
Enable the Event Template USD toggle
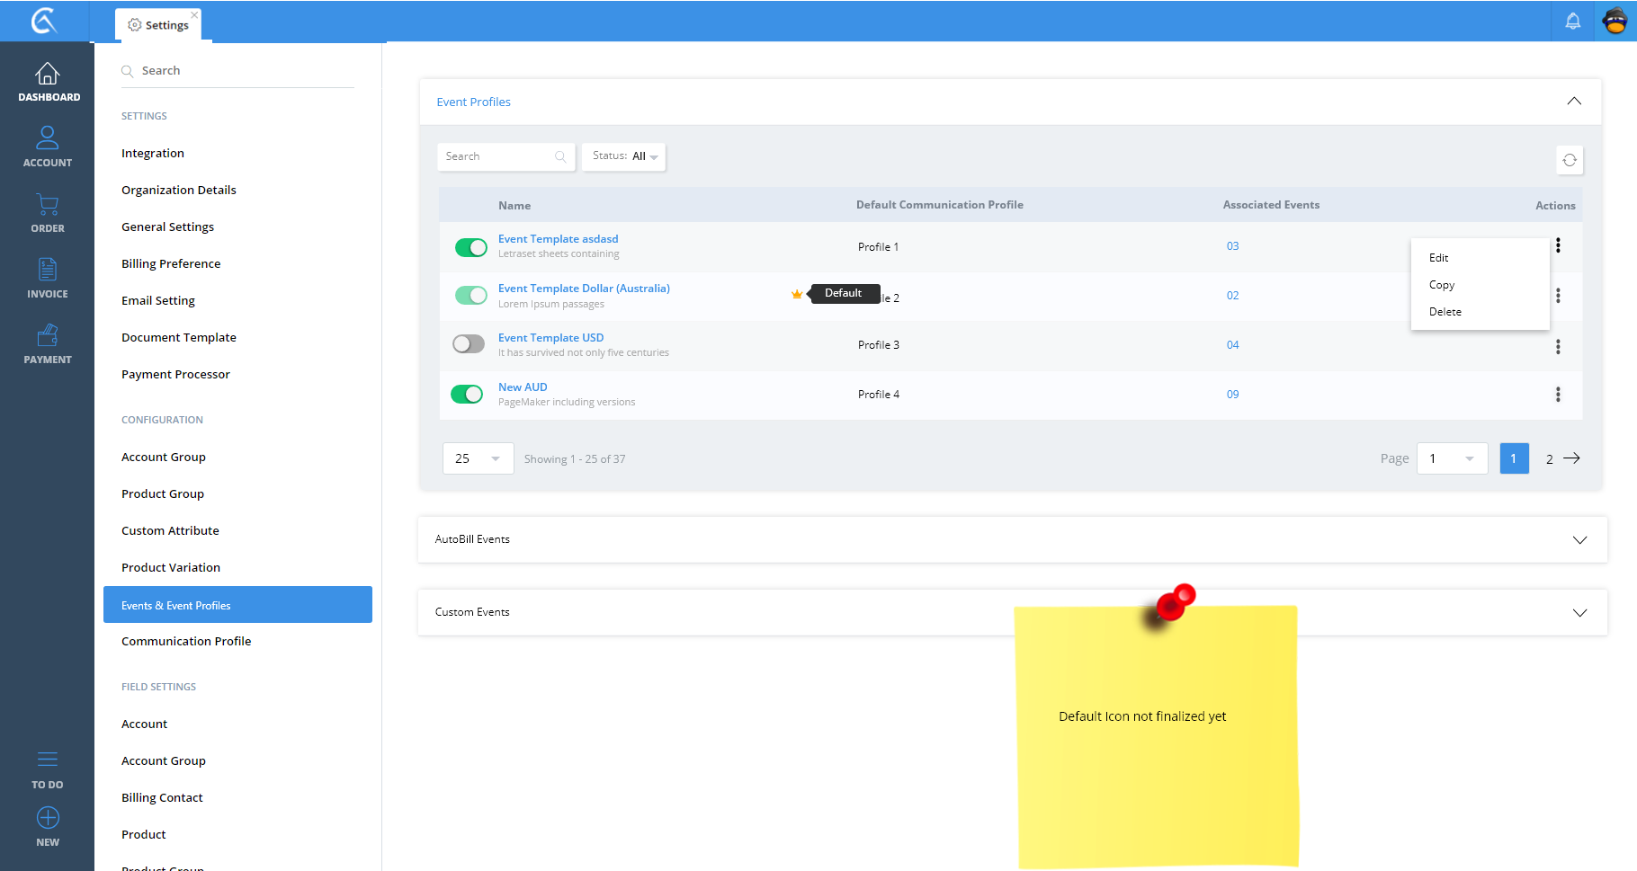(x=468, y=344)
